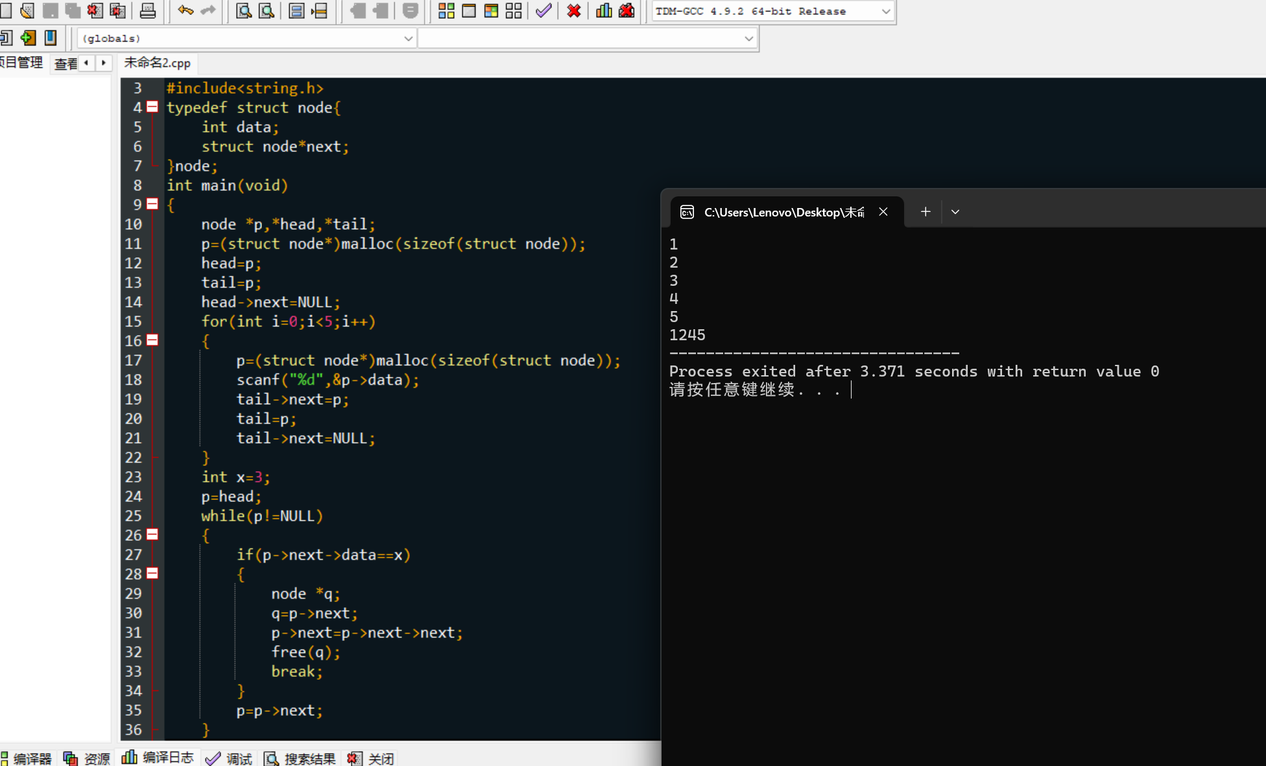Viewport: 1266px width, 766px height.
Task: Collapse the struct node fold at line 4
Action: tap(152, 107)
